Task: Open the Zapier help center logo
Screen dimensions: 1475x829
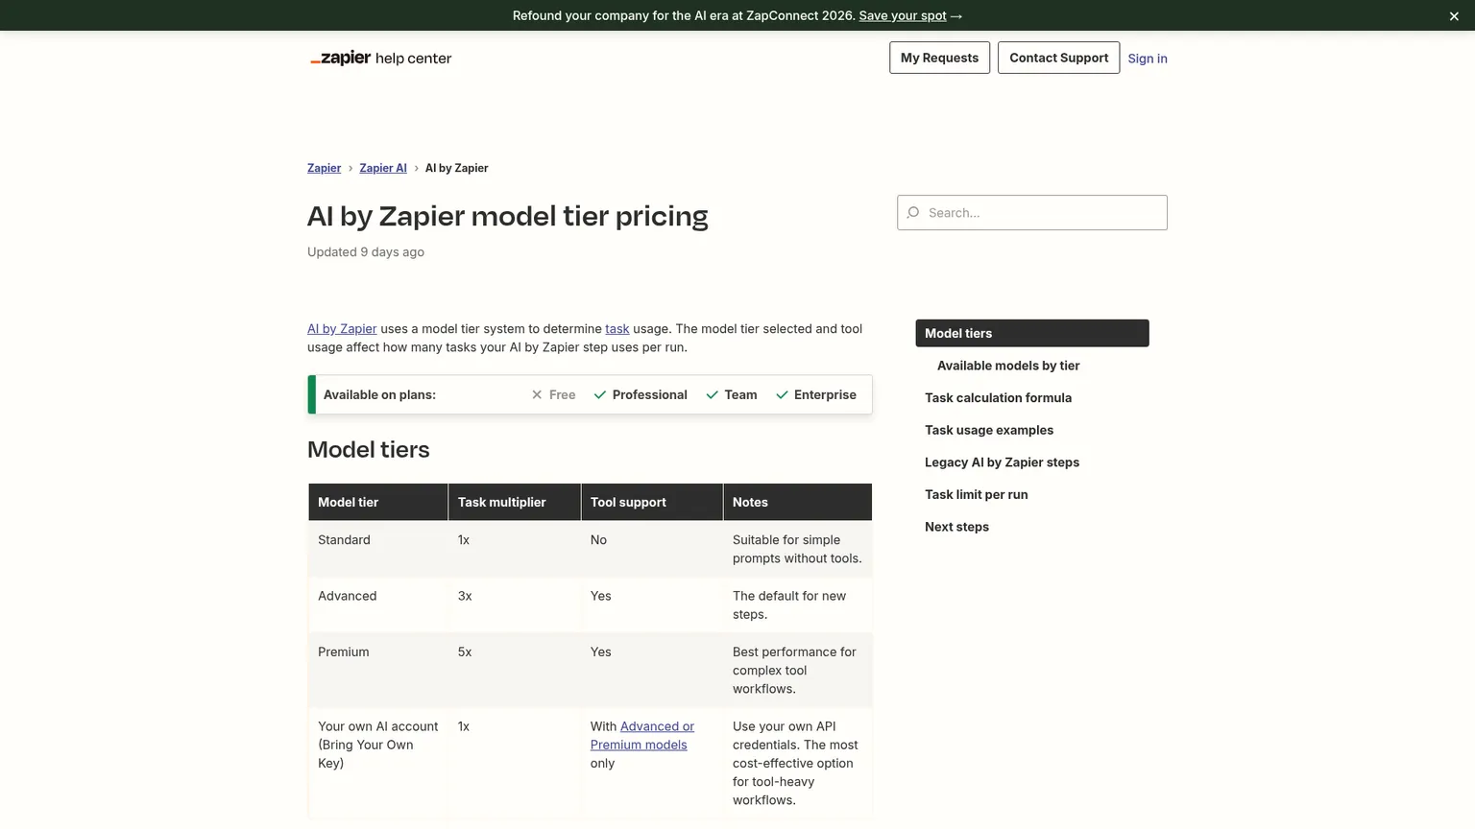Action: coord(380,59)
